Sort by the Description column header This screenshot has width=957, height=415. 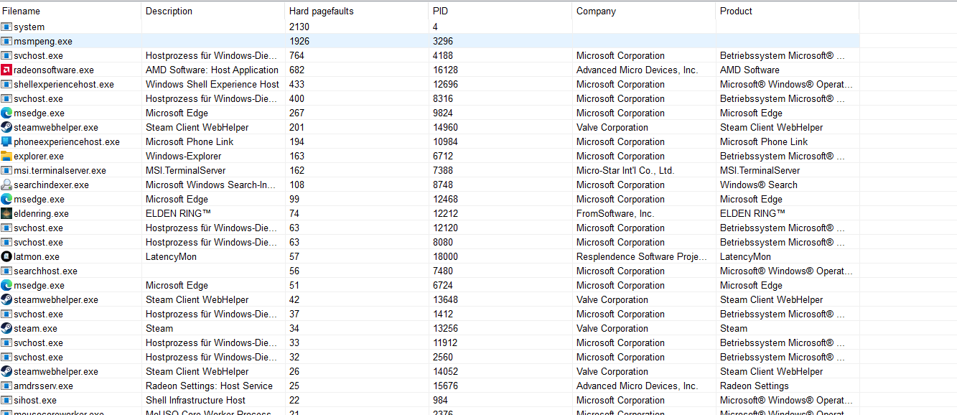(x=213, y=11)
